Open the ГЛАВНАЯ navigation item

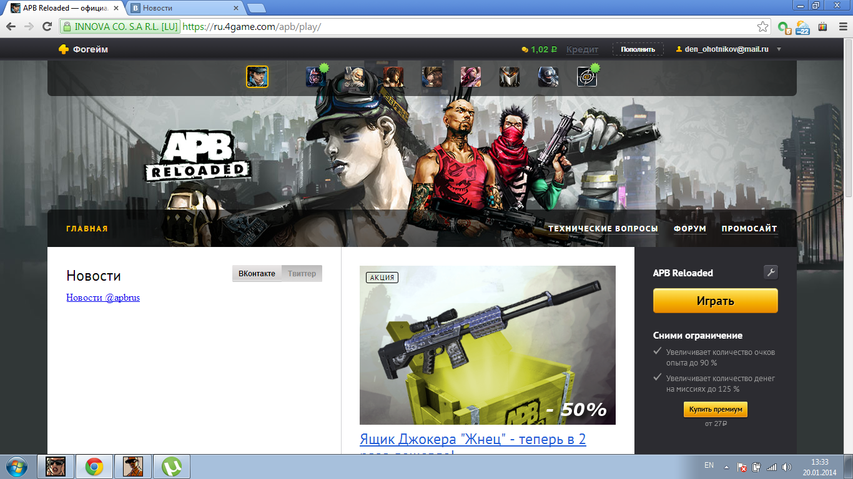pos(87,229)
